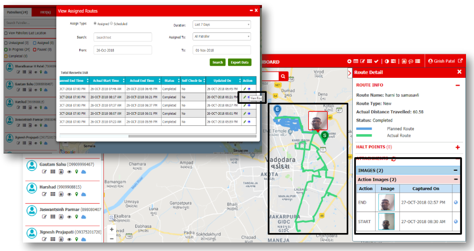Click the checkmark icon in dashboard toolbar
Image resolution: width=474 pixels, height=251 pixels.
click(376, 61)
